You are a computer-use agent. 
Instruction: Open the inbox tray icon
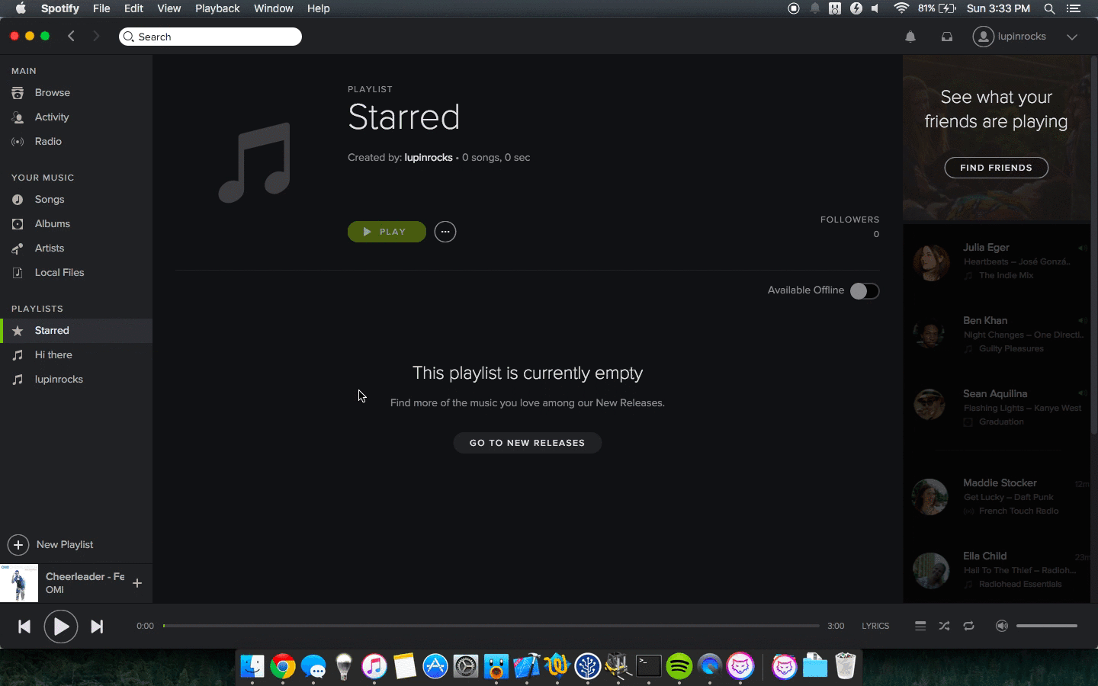tap(947, 37)
